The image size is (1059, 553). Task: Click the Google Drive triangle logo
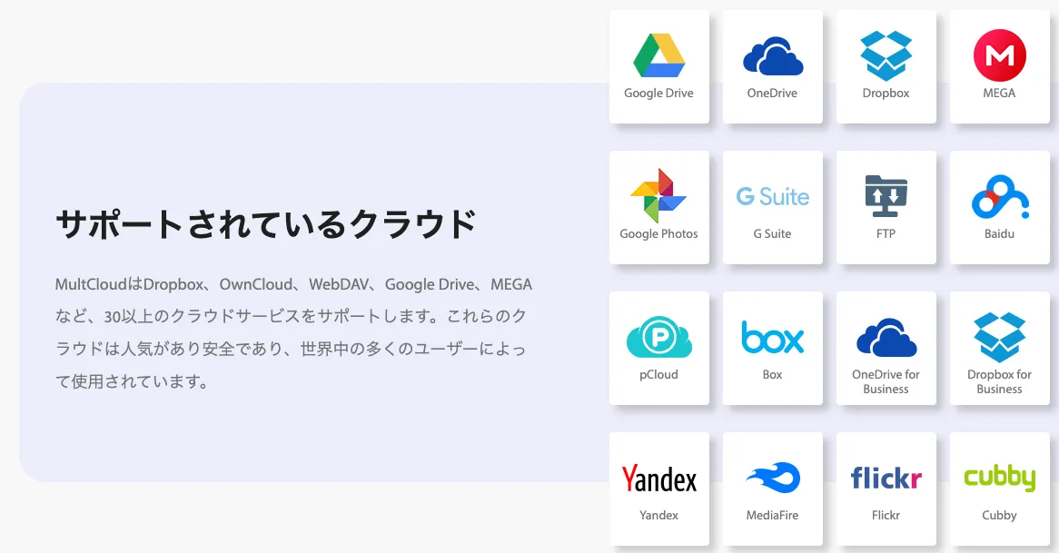tap(658, 55)
